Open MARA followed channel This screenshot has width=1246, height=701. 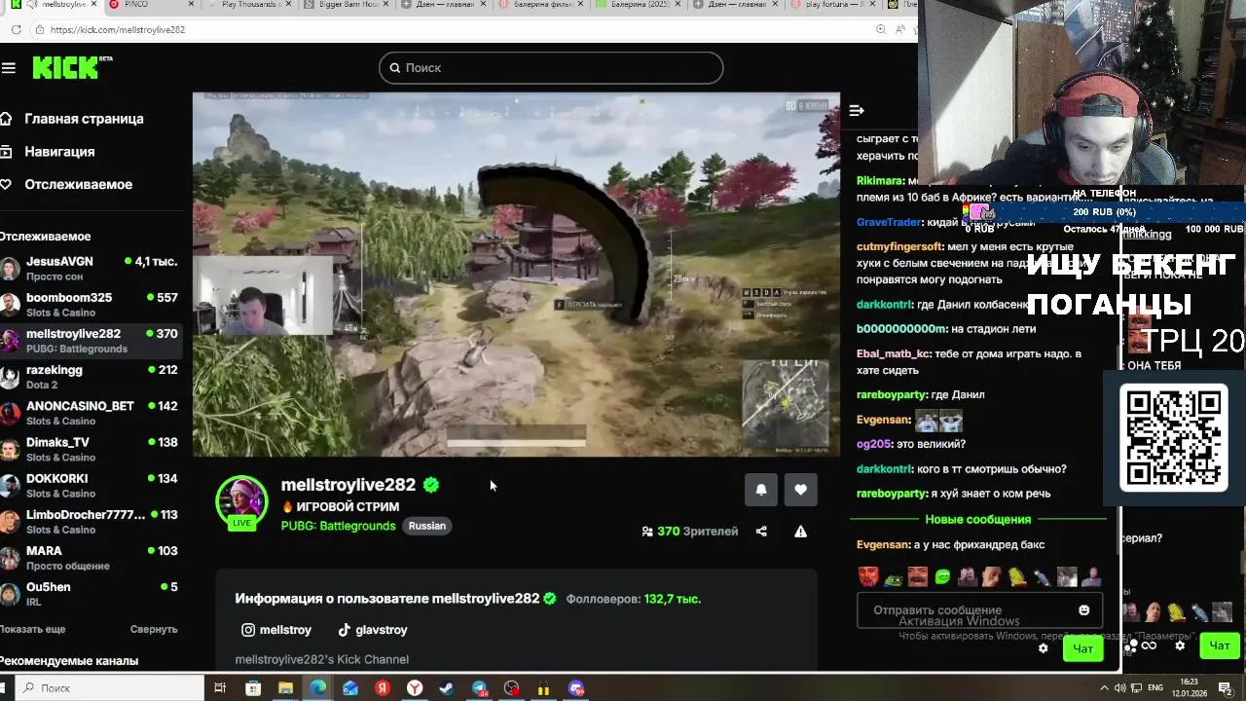tap(90, 557)
